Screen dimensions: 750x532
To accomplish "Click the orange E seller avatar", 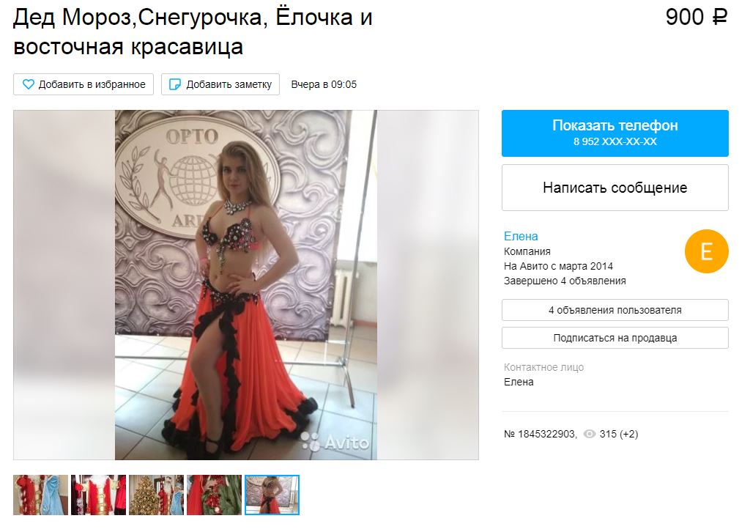I will coord(707,251).
